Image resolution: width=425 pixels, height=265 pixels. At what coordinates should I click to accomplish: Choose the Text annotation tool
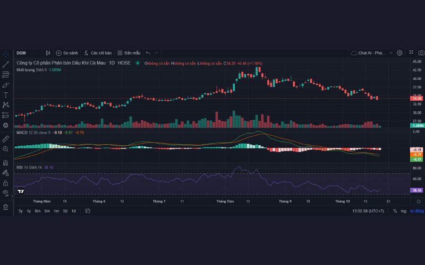pyautogui.click(x=6, y=94)
